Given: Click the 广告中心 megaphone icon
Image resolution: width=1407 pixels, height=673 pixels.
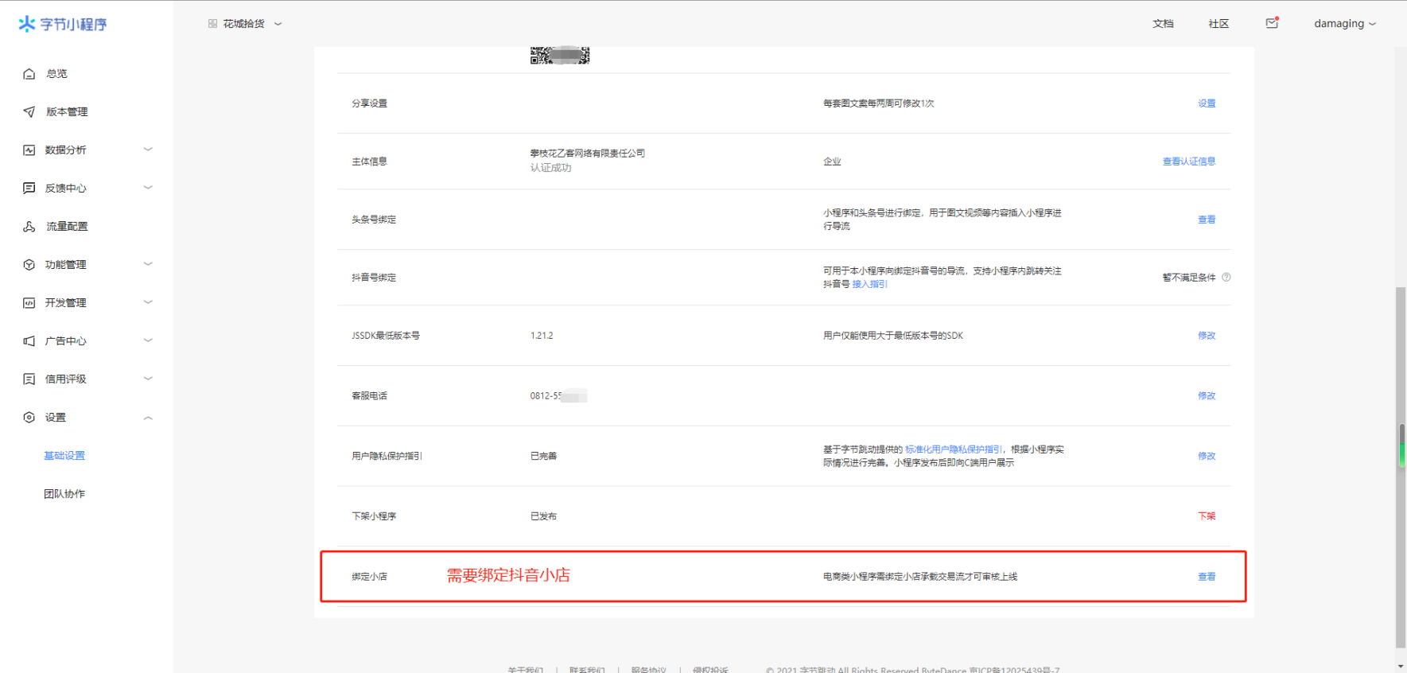Looking at the screenshot, I should pyautogui.click(x=29, y=341).
